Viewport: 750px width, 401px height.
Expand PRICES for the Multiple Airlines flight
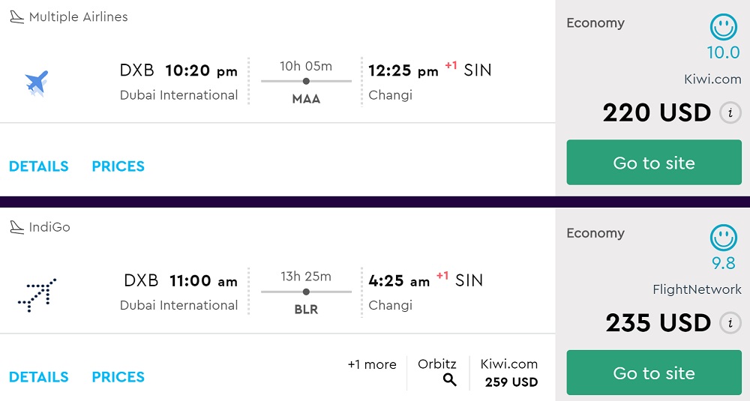(118, 166)
